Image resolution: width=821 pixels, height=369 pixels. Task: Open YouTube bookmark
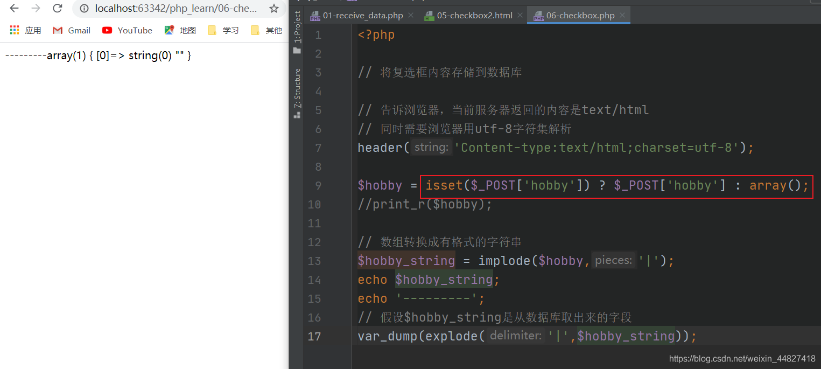pos(128,30)
